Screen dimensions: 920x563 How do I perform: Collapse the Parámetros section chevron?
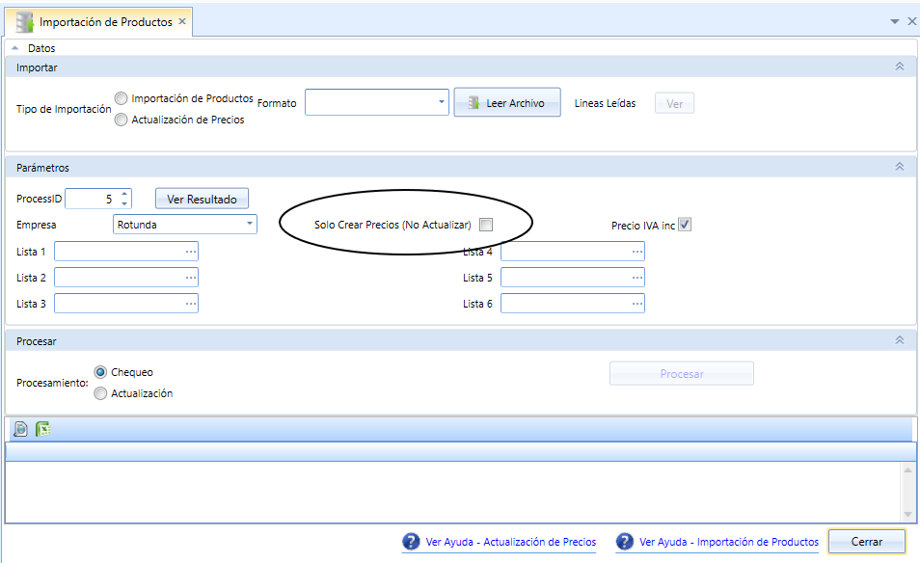click(900, 167)
